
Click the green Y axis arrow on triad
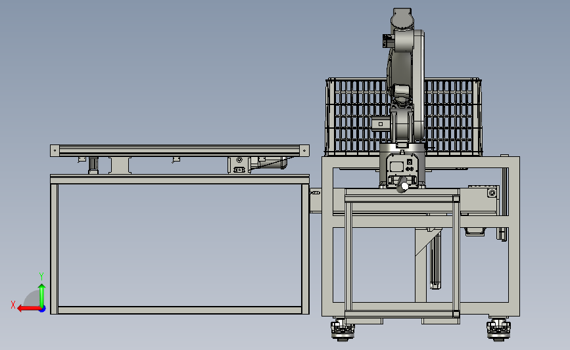(x=42, y=295)
